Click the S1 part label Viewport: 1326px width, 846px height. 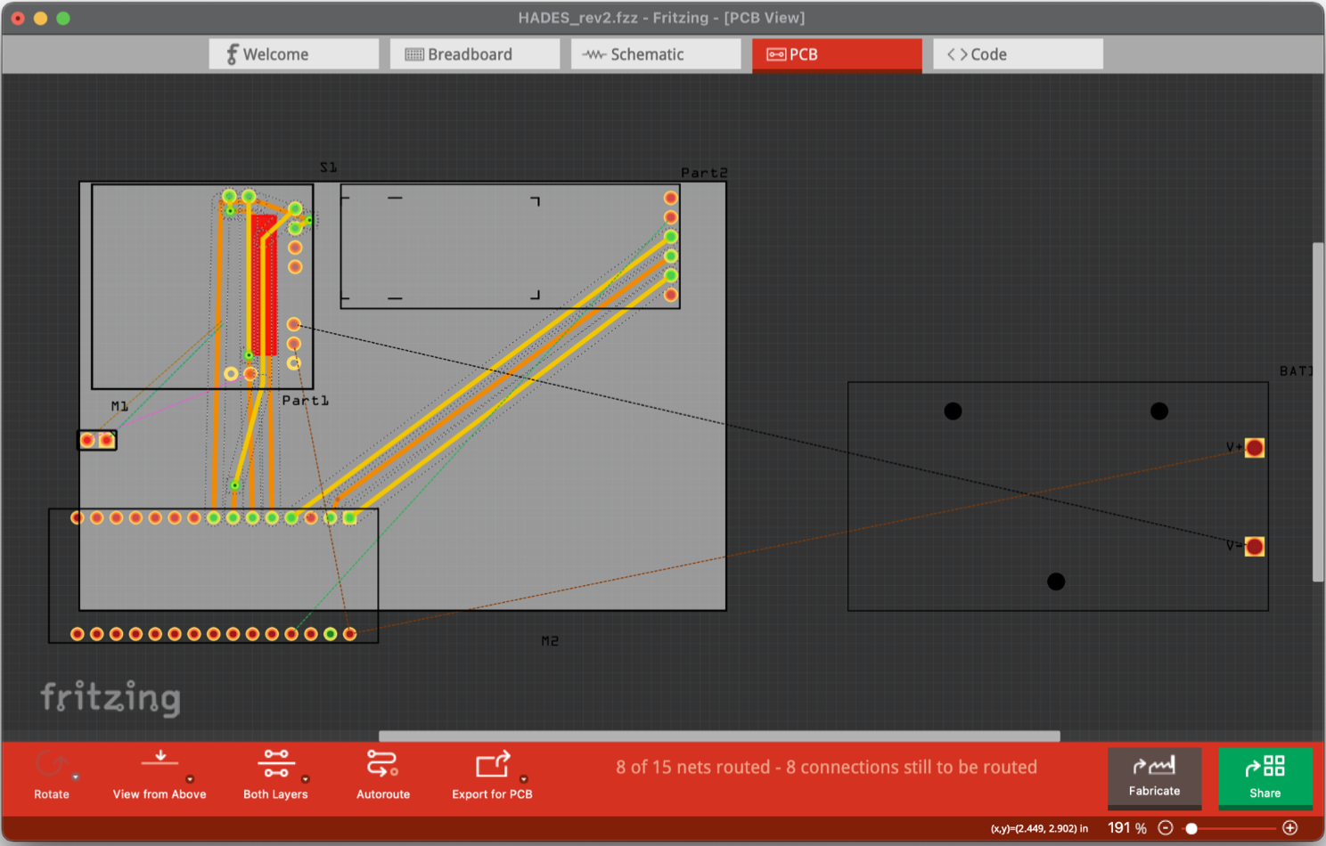(x=328, y=167)
